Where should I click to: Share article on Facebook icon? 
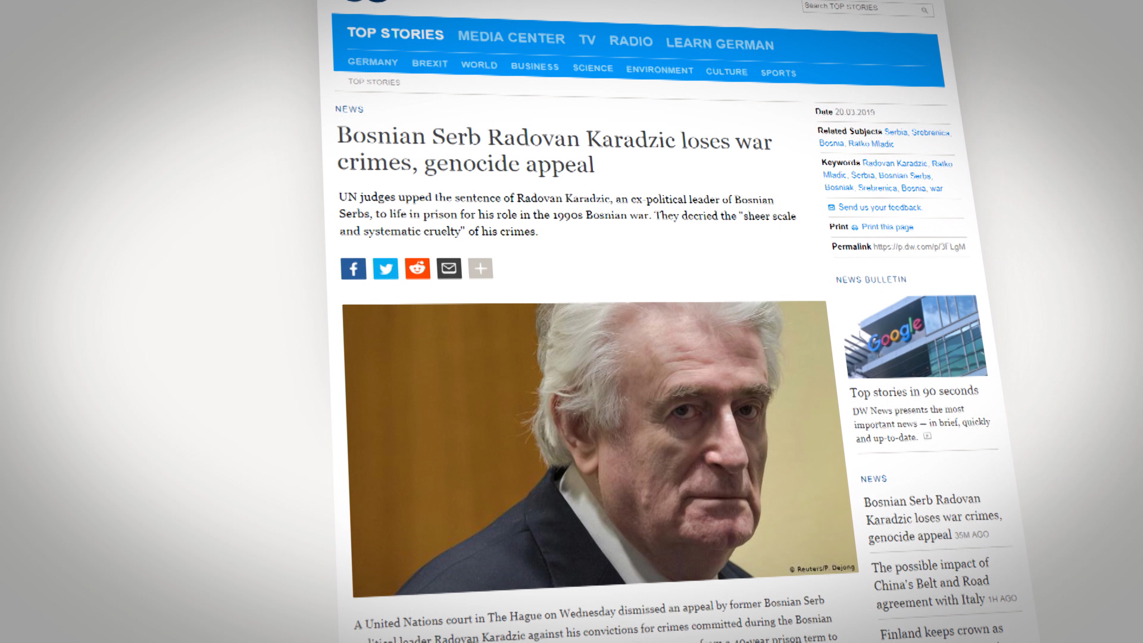353,269
